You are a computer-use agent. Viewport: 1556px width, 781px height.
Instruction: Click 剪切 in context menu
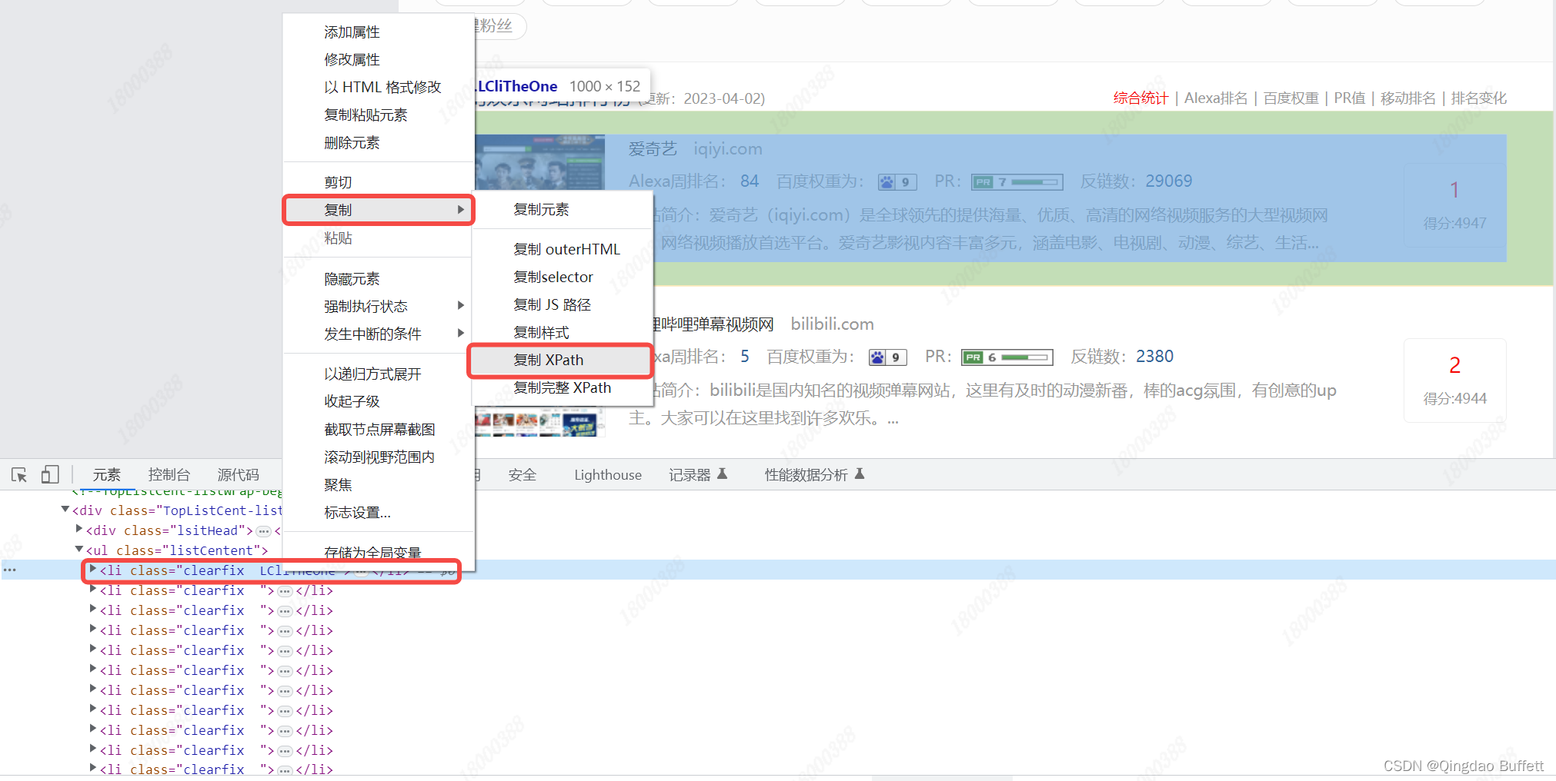[x=379, y=182]
